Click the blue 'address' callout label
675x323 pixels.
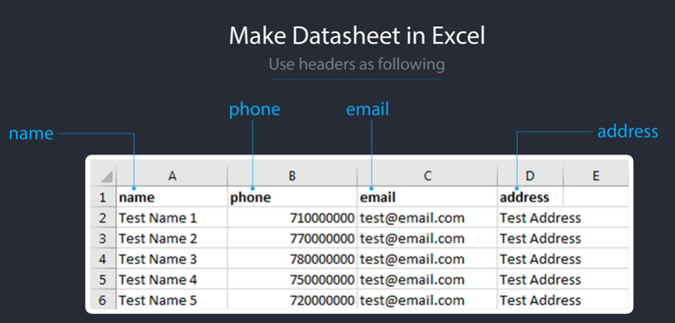coord(627,132)
